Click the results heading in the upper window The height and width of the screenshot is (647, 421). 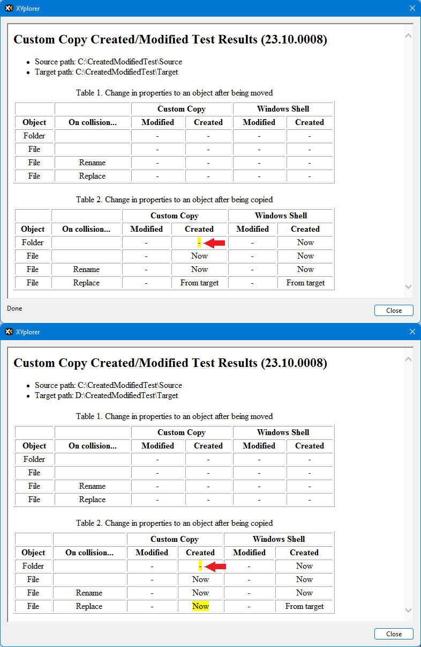(x=170, y=40)
